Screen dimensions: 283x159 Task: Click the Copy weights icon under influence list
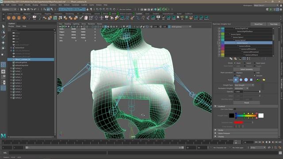coord(231,59)
